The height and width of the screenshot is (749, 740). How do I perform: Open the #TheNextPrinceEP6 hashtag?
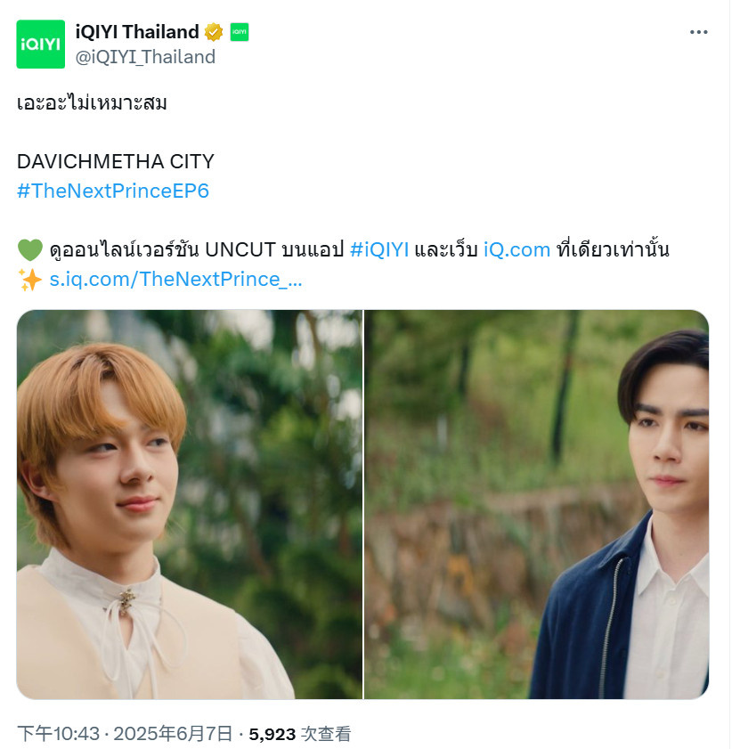(113, 191)
